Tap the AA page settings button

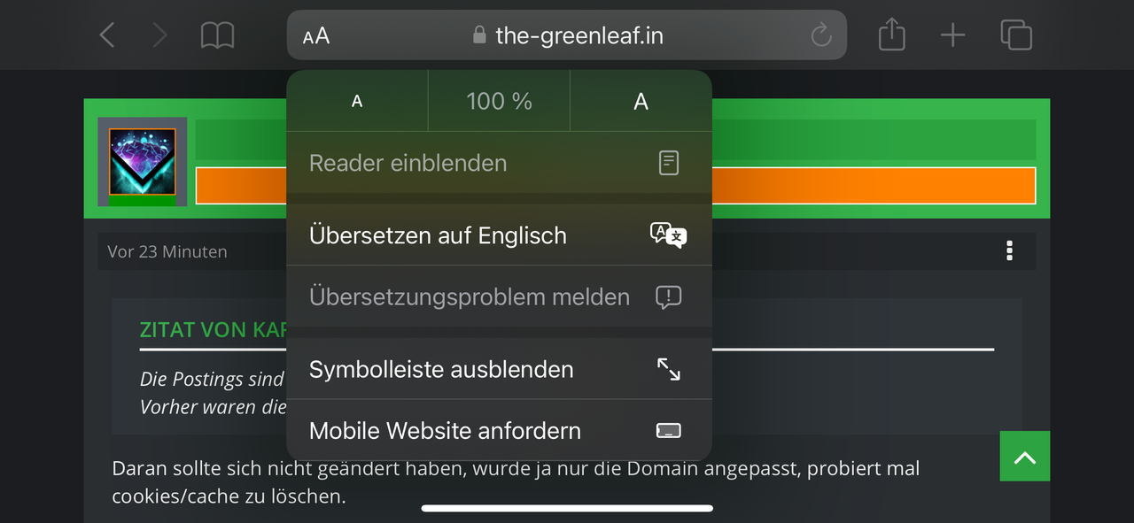(316, 36)
